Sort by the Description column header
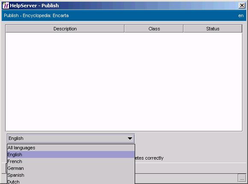Screen dimensions: 248x184 [x=65, y=29]
